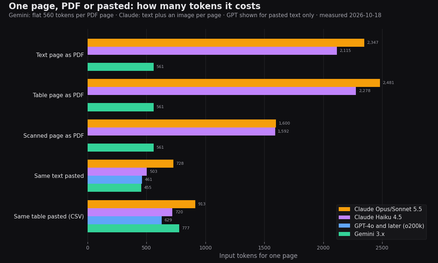Image resolution: width=438 pixels, height=263 pixels.
Task: Click the 'Same table pasted (CSV)' category label
Action: 49,217
